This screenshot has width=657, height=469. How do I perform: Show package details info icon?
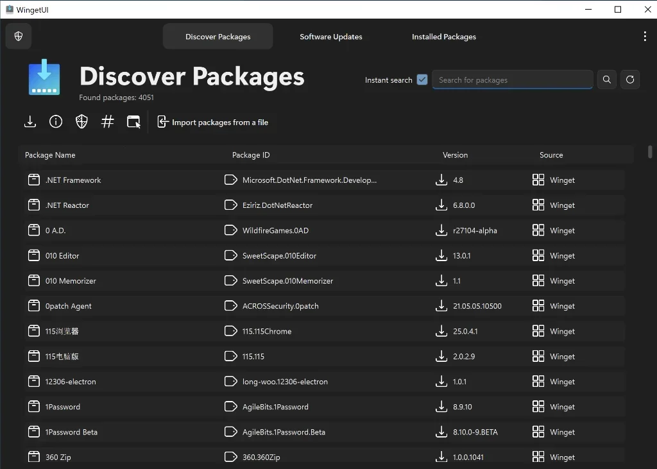pyautogui.click(x=56, y=122)
